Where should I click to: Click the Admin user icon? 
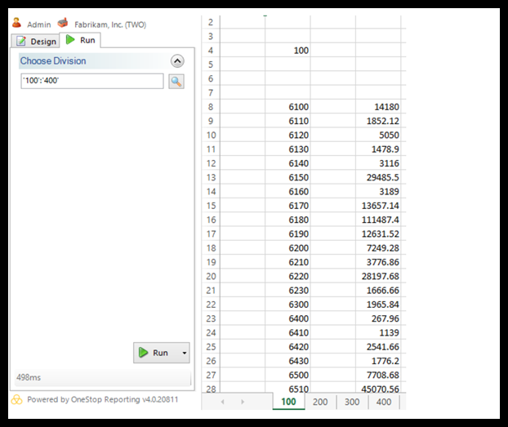coord(16,24)
